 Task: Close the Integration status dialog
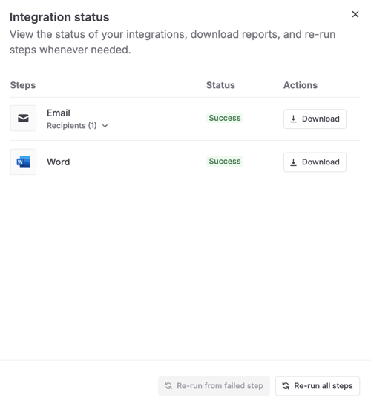355,14
